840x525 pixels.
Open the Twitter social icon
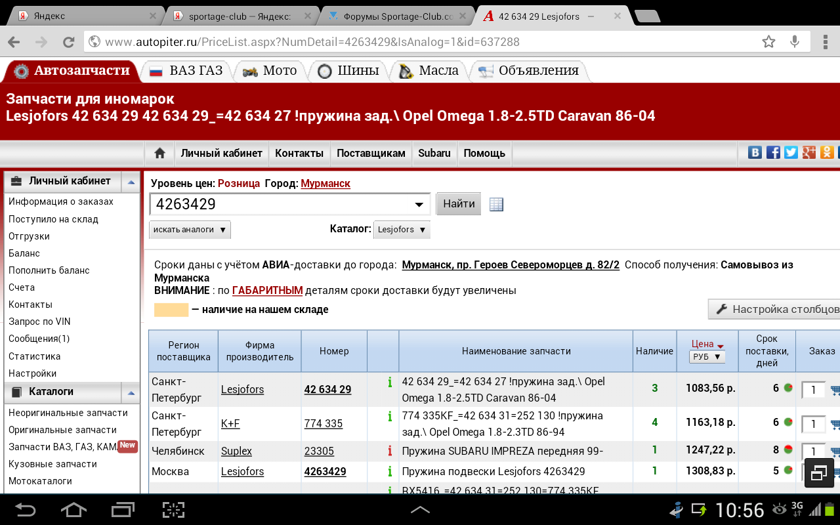pyautogui.click(x=791, y=152)
